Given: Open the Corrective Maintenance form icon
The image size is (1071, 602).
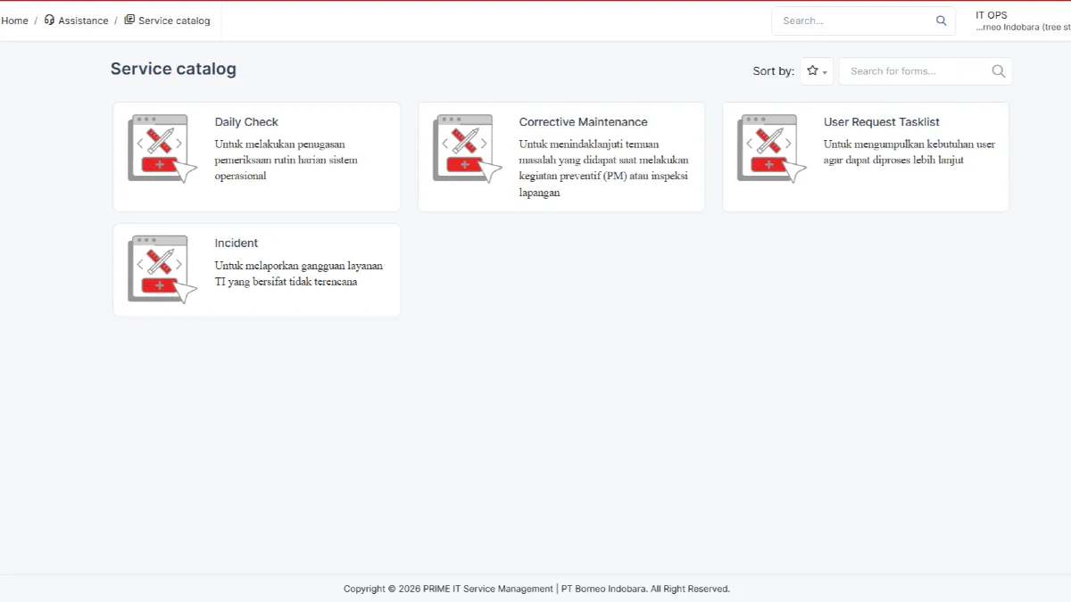Looking at the screenshot, I should [x=468, y=149].
